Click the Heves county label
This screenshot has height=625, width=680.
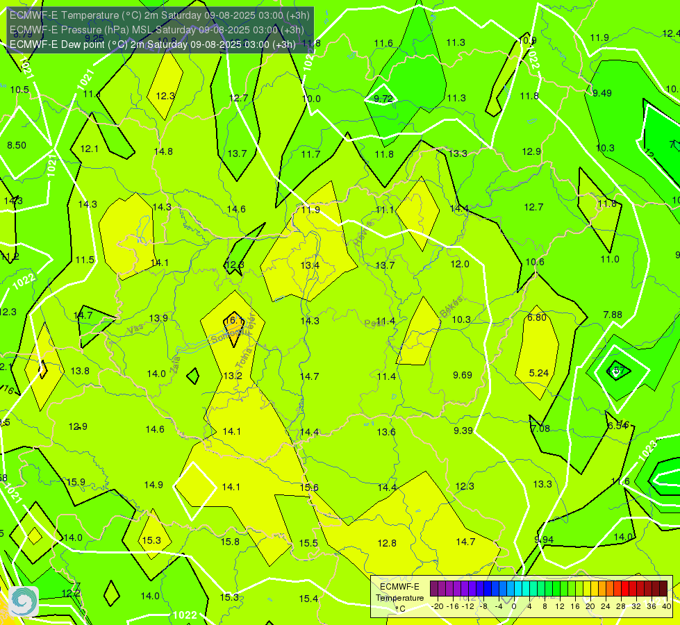[363, 233]
